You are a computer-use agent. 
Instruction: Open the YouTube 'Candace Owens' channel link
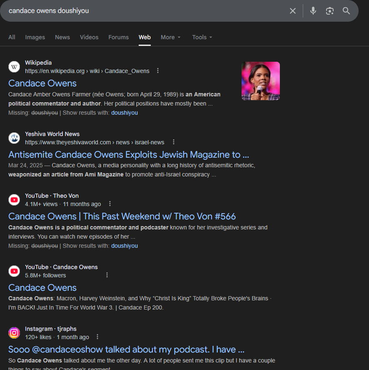(x=42, y=288)
